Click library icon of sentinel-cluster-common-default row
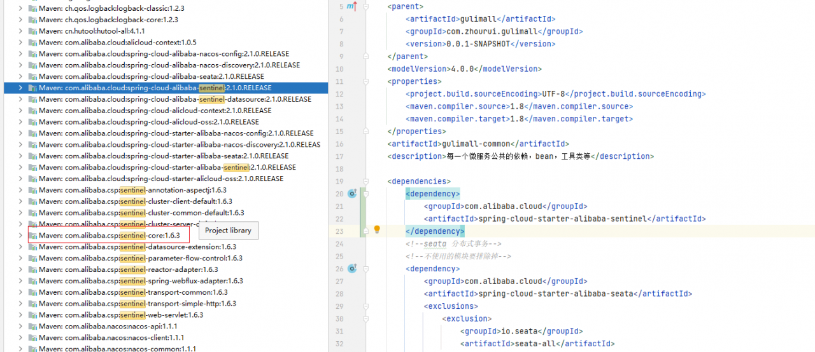Image resolution: width=815 pixels, height=352 pixels. tap(32, 213)
